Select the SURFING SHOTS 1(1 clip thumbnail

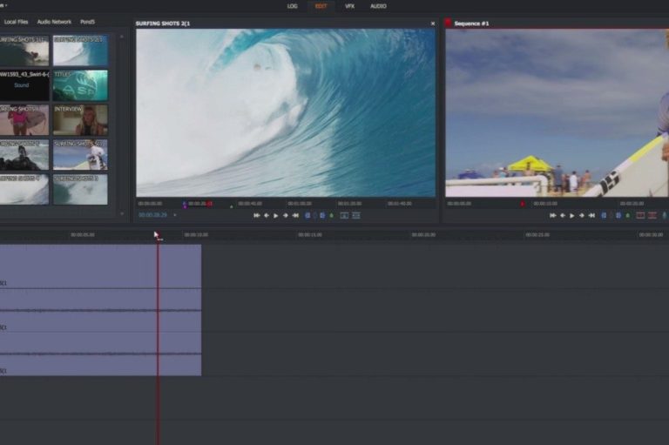pos(24,51)
